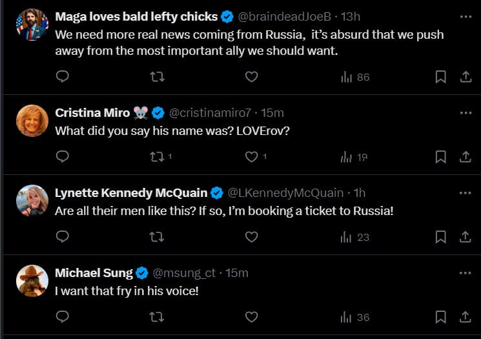Open Michael Sung's cowboy hat avatar
Image resolution: width=481 pixels, height=339 pixels.
click(32, 281)
